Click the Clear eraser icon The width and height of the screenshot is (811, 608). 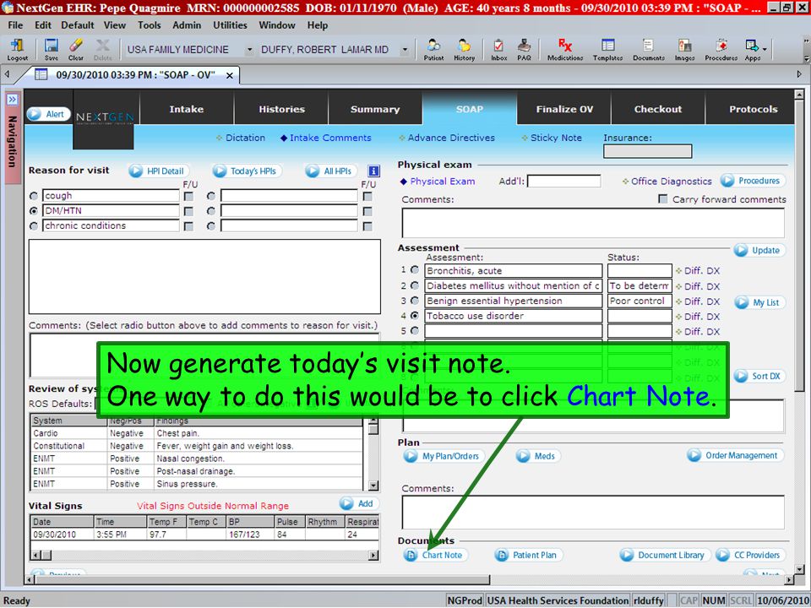[x=76, y=49]
